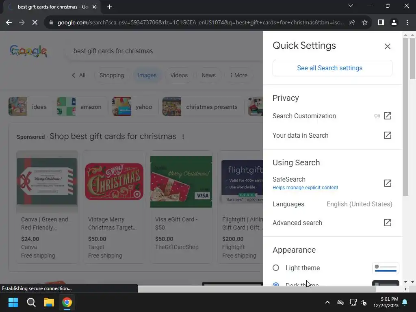The width and height of the screenshot is (416, 312).
Task: Open a new browser tab
Action: pos(110,7)
